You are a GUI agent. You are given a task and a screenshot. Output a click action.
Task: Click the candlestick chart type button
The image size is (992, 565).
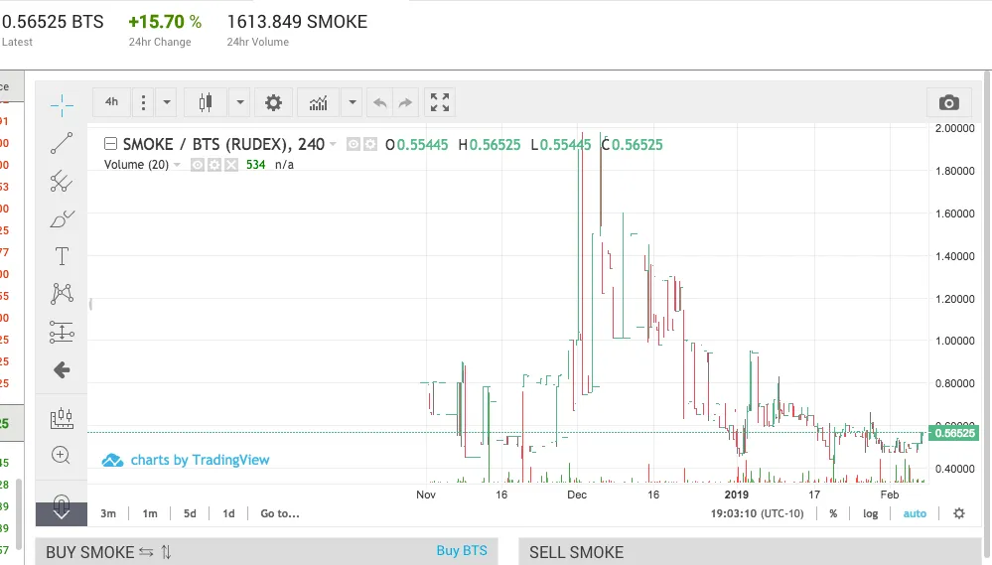tap(205, 102)
